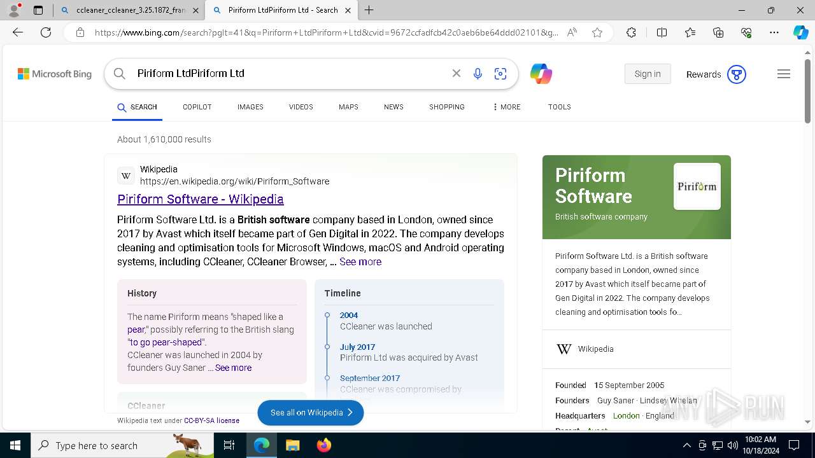
Task: Open the Edge profile icon
Action: click(x=13, y=10)
